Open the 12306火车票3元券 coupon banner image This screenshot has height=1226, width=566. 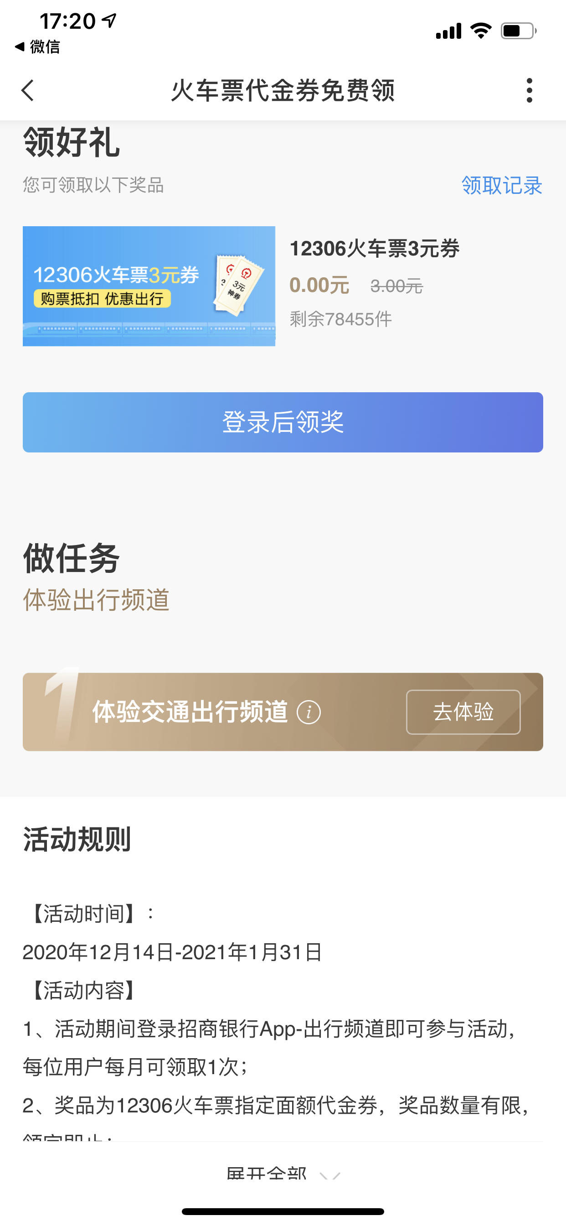[149, 286]
